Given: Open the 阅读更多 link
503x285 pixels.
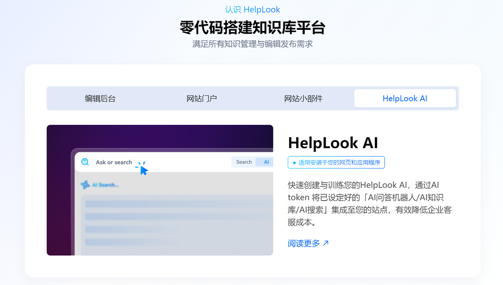Looking at the screenshot, I should 308,243.
